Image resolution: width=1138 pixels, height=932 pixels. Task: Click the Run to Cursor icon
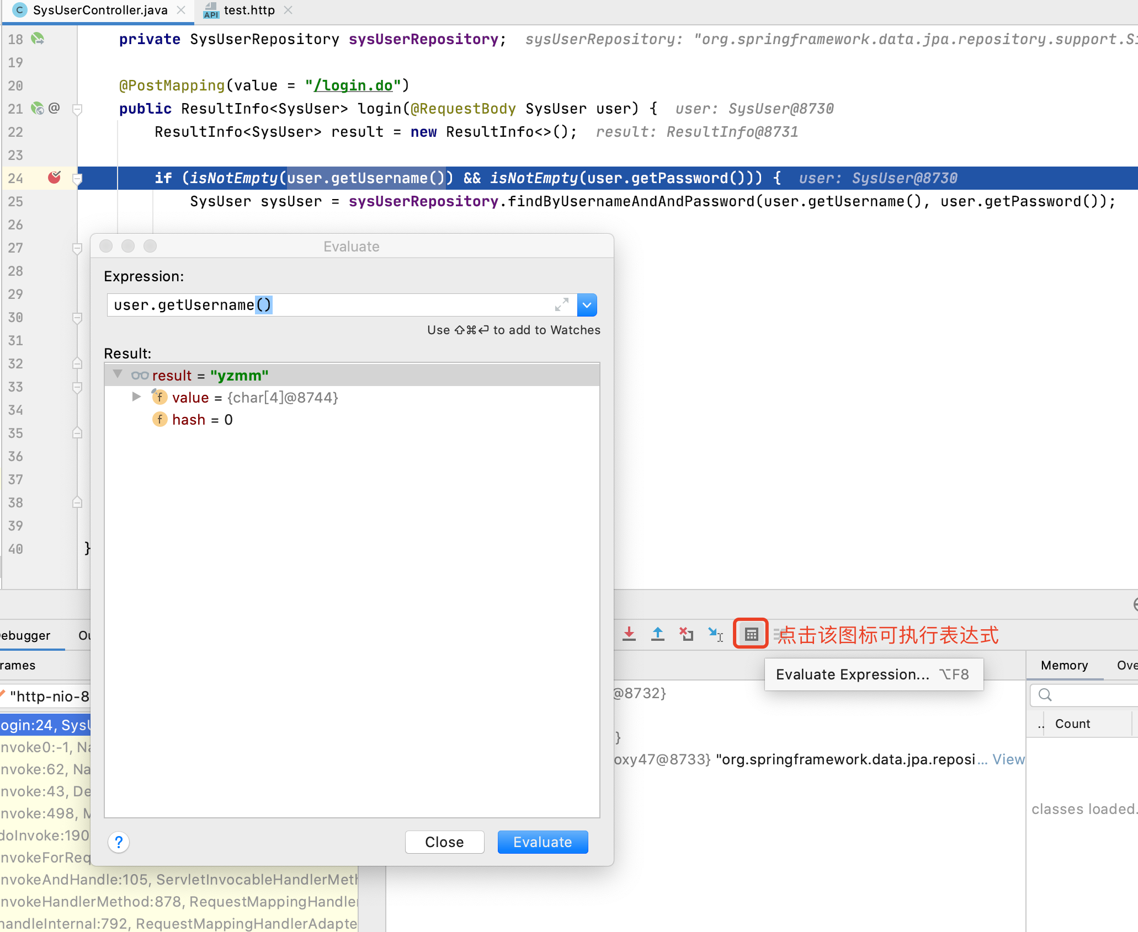(715, 634)
